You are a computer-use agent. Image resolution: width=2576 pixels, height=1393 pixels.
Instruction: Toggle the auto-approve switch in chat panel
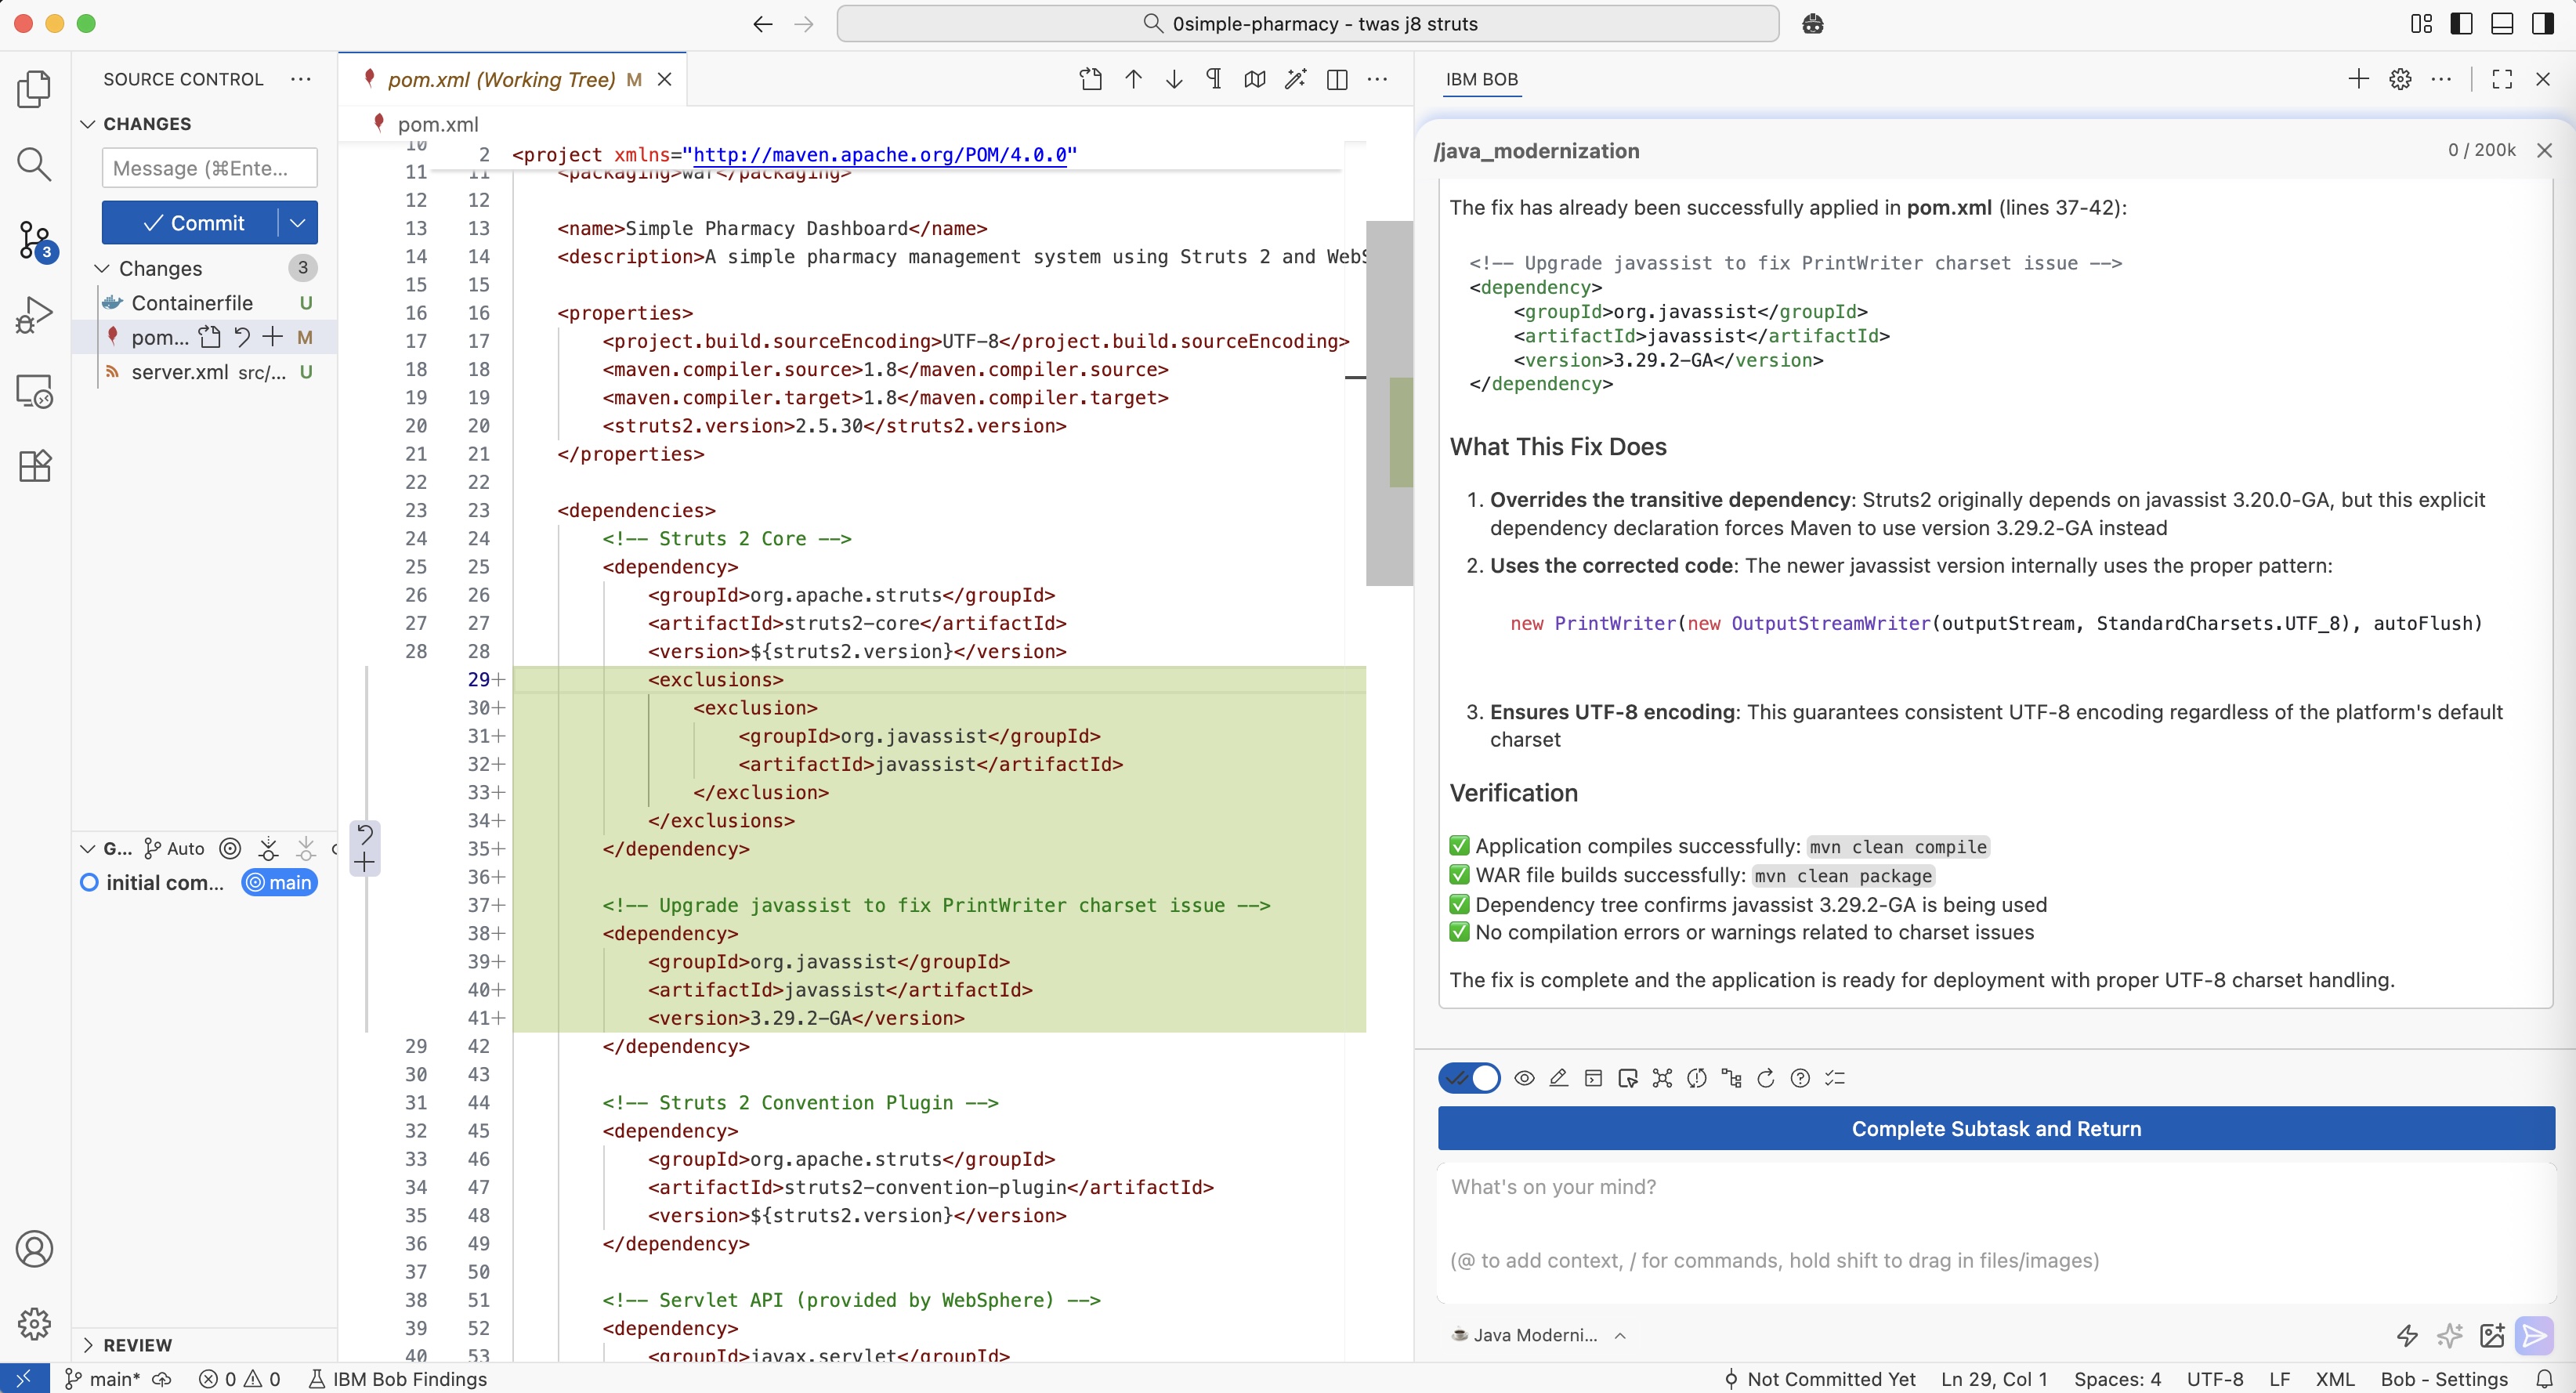click(1469, 1078)
